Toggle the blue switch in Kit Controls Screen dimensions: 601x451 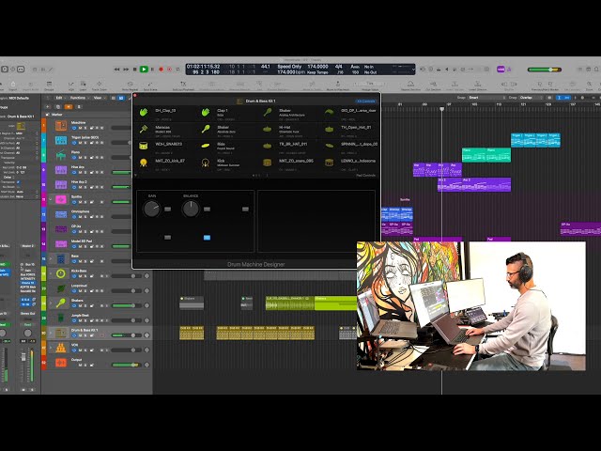(x=207, y=238)
